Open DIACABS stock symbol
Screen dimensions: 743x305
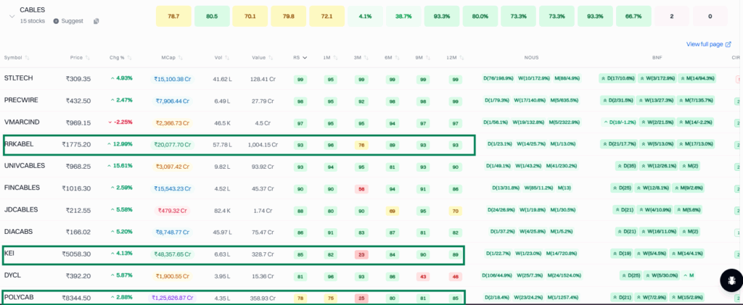18,231
